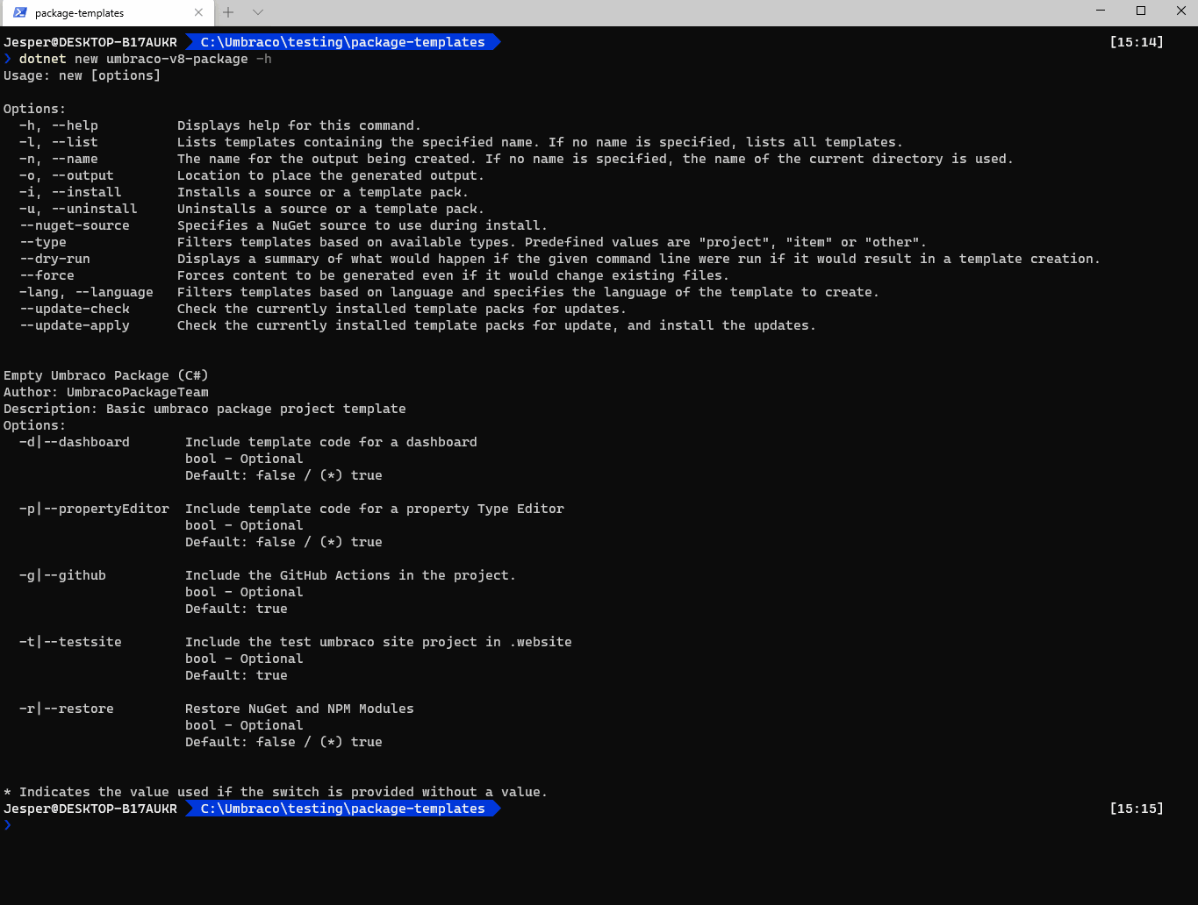
Task: Close the package-templates tab
Action: pos(198,12)
